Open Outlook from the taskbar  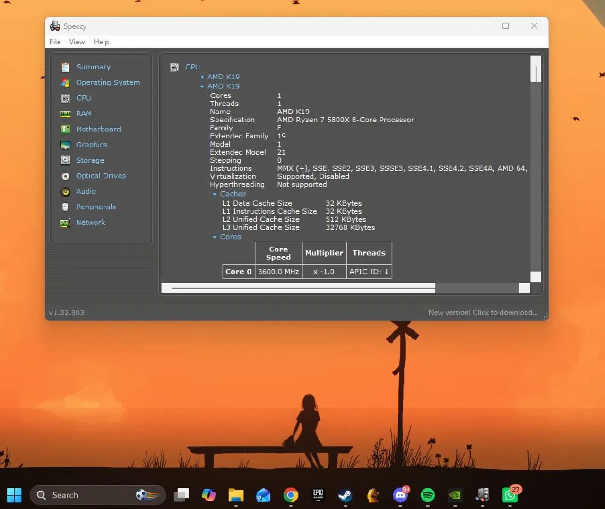point(263,495)
